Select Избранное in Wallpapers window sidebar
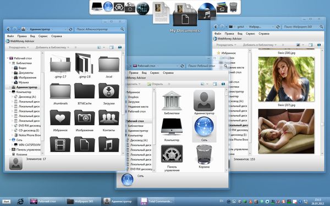The image size is (330, 206). point(226,53)
